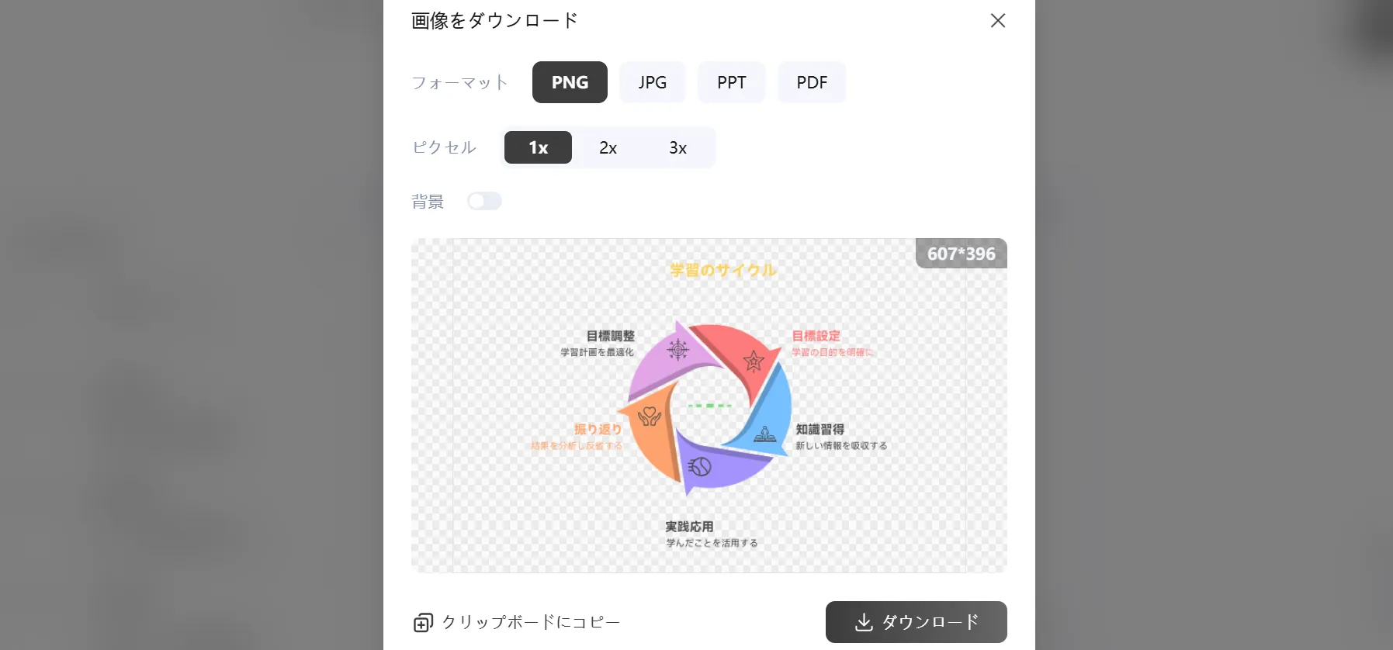Image resolution: width=1393 pixels, height=650 pixels.
Task: Click the star icon in red segment
Action: coord(753,361)
